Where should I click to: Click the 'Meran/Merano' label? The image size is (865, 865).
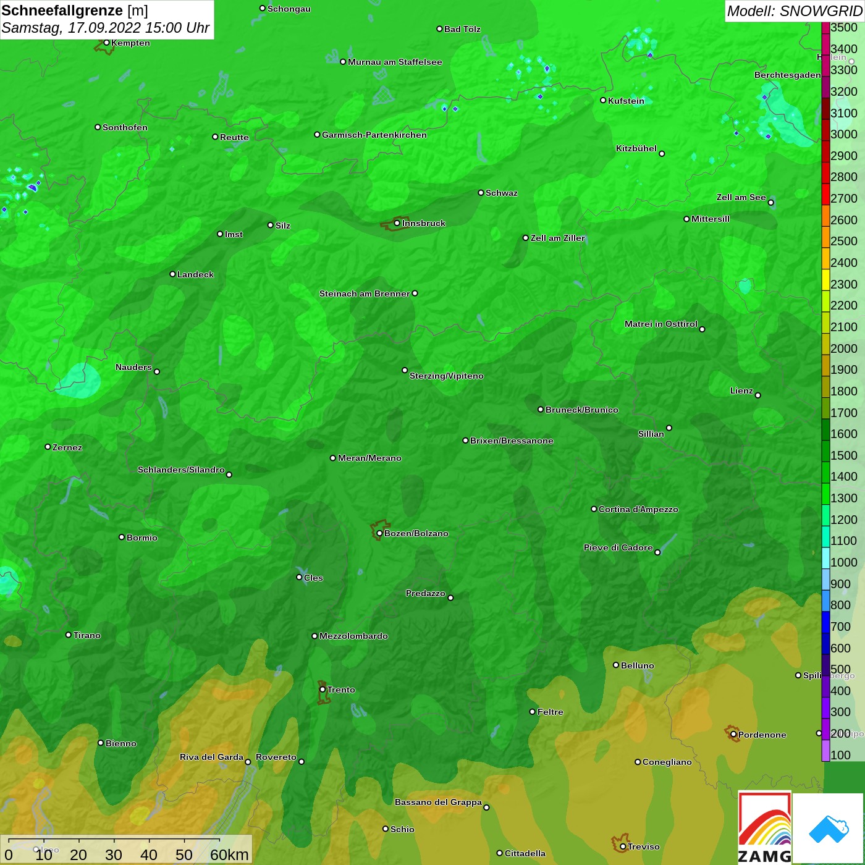point(369,458)
